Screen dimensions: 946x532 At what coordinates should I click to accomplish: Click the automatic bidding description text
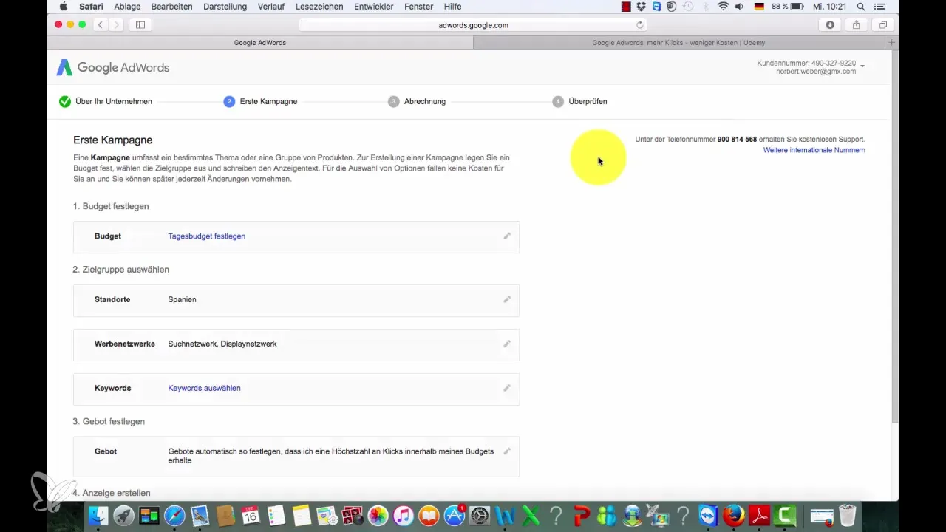(330, 455)
